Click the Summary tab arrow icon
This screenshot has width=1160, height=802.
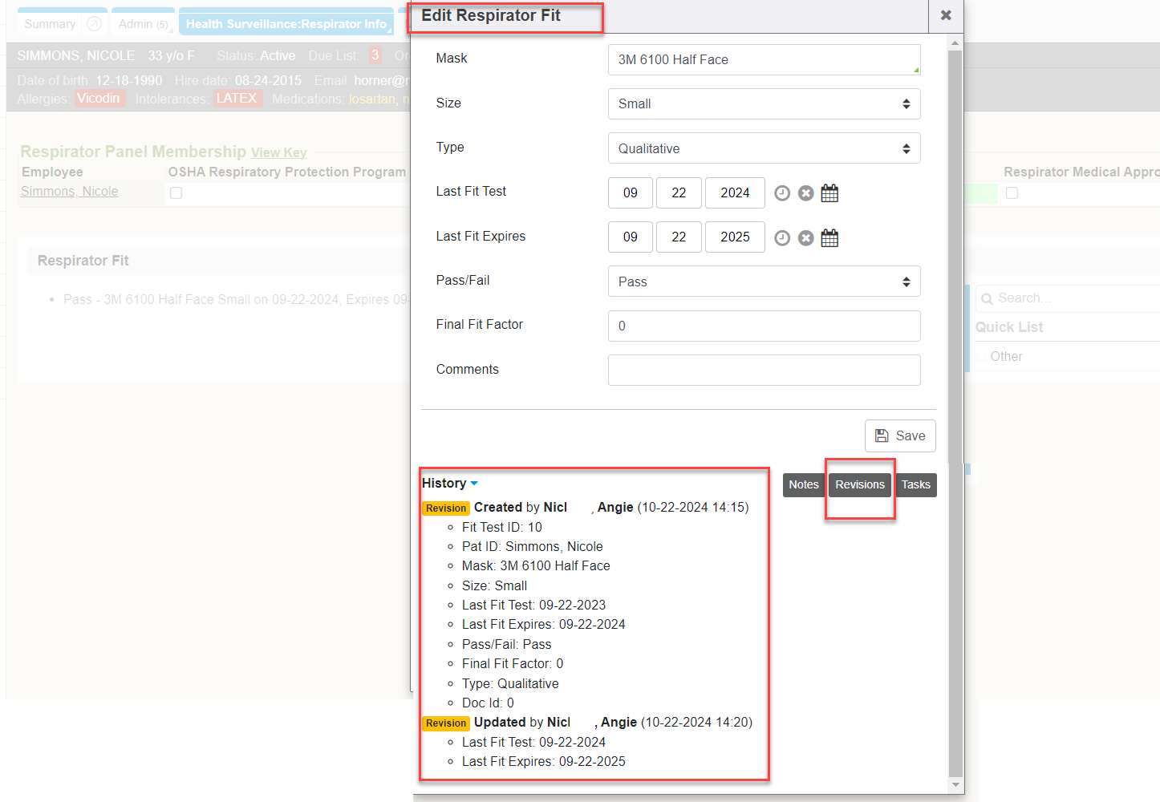(x=94, y=24)
